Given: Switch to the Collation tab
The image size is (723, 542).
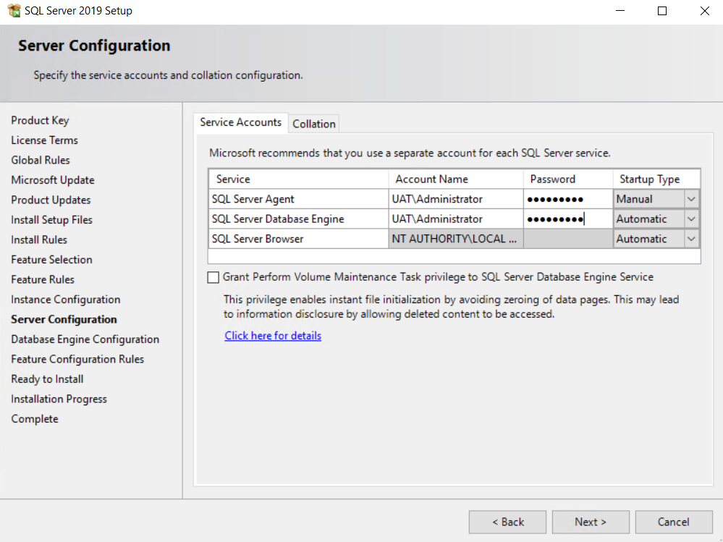Looking at the screenshot, I should tap(314, 124).
